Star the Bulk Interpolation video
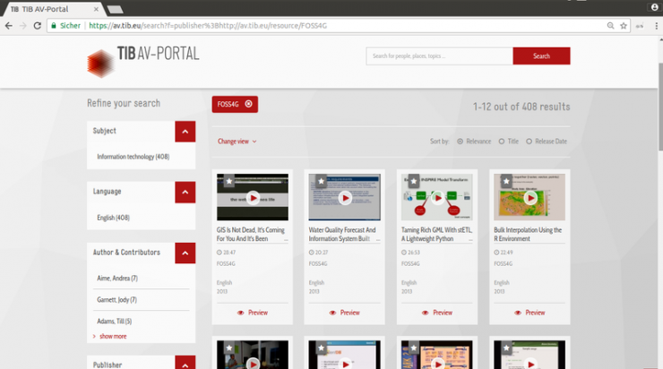Viewport: 663px width, 369px height. click(506, 181)
